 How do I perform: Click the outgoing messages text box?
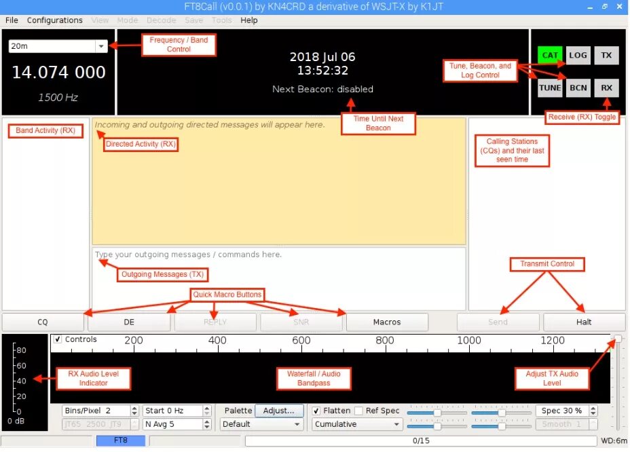click(279, 278)
